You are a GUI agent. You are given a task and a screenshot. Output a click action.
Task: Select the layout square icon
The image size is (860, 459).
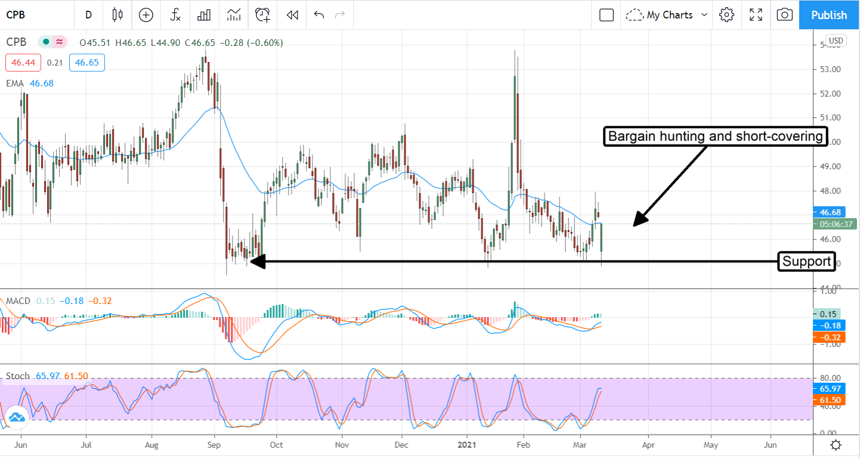[x=607, y=15]
